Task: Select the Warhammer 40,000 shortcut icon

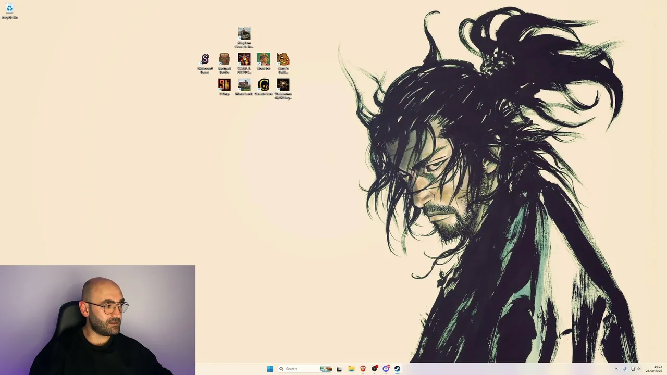Action: (283, 84)
